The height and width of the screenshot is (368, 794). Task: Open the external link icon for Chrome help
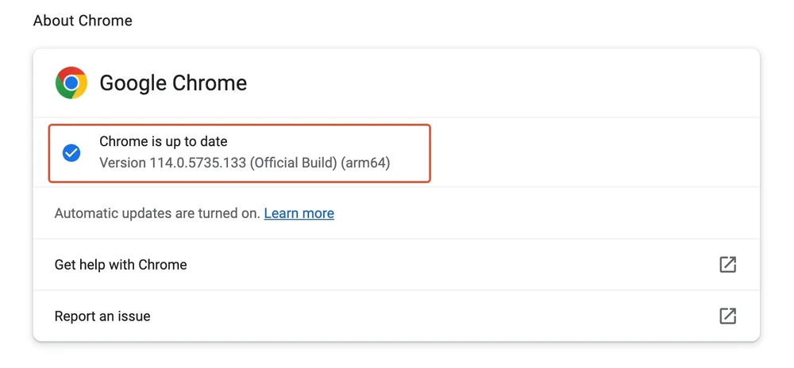click(727, 265)
